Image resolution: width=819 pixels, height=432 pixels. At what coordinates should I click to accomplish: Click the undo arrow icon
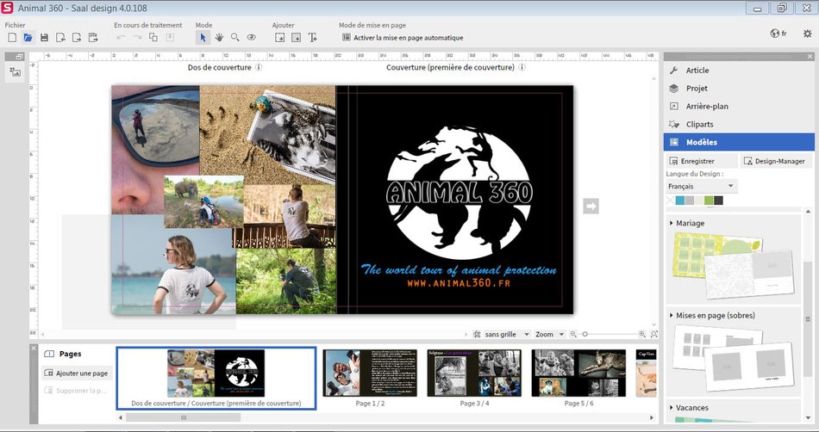click(x=122, y=38)
